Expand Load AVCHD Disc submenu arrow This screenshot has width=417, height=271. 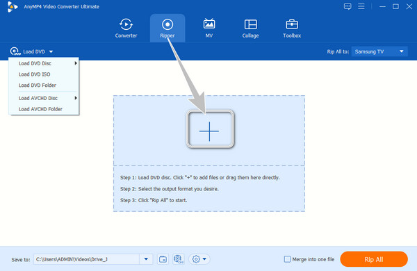click(76, 98)
